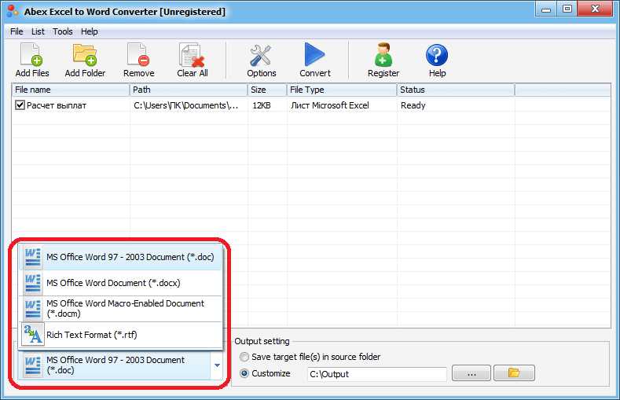The width and height of the screenshot is (620, 400).
Task: Open the List menu
Action: pyautogui.click(x=38, y=31)
